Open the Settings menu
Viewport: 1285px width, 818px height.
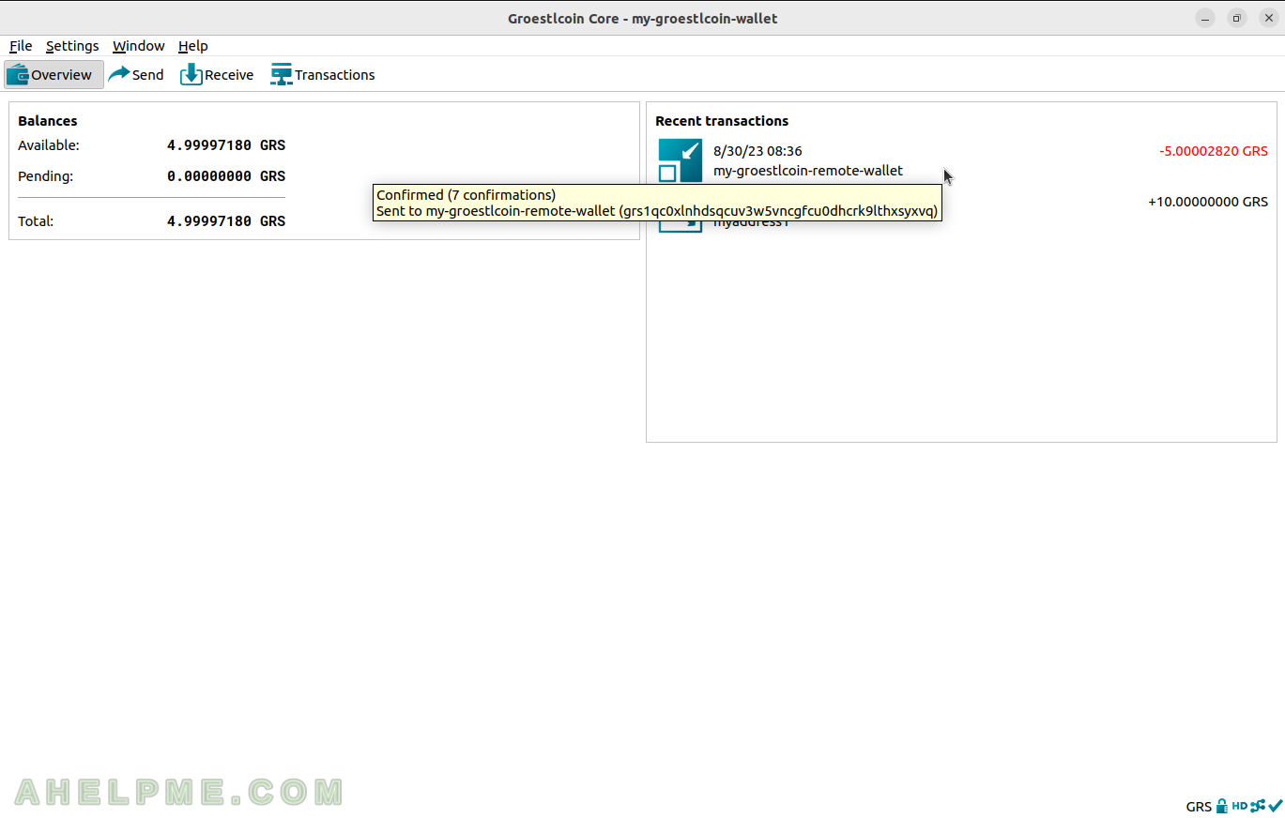[x=72, y=46]
